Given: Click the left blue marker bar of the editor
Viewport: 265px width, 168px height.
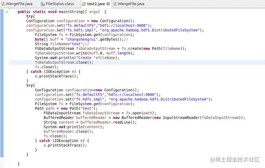Looking at the screenshot, I should 2,83.
